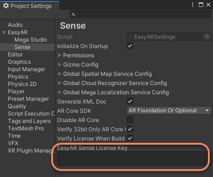Image resolution: width=213 pixels, height=177 pixels.
Task: Toggle Verify License When Build checkbox
Action: pos(130,138)
